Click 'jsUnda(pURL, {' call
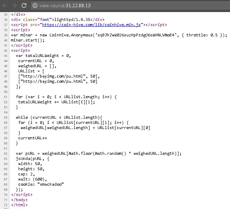 33,159
